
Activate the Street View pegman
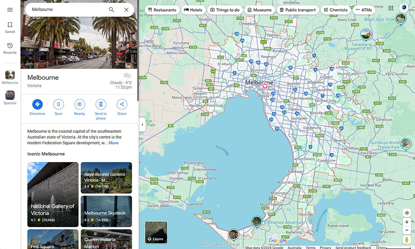407,239
